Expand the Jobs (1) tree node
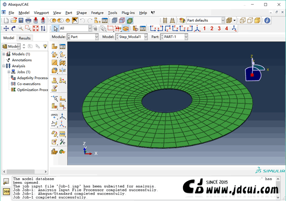This screenshot has height=201, width=286. click(x=9, y=72)
